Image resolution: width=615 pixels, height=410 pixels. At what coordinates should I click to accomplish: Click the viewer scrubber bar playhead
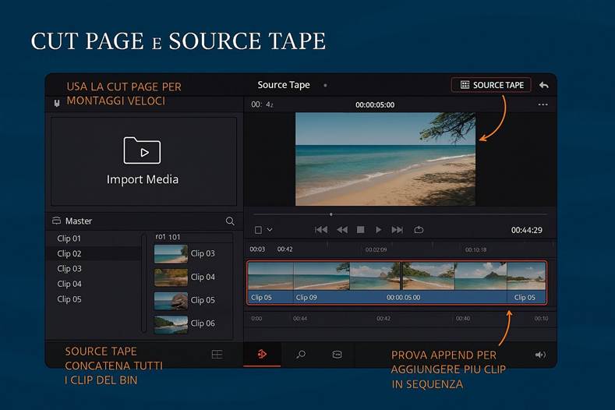click(331, 214)
